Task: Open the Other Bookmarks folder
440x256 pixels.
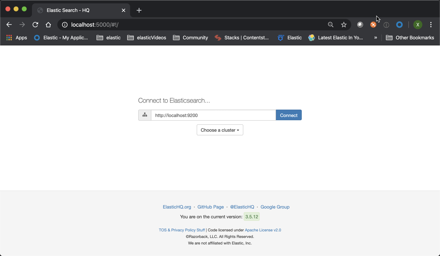Action: tap(410, 38)
